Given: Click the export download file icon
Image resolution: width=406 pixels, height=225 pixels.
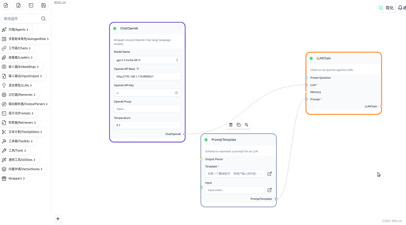Looking at the screenshot, I should pyautogui.click(x=18, y=5).
